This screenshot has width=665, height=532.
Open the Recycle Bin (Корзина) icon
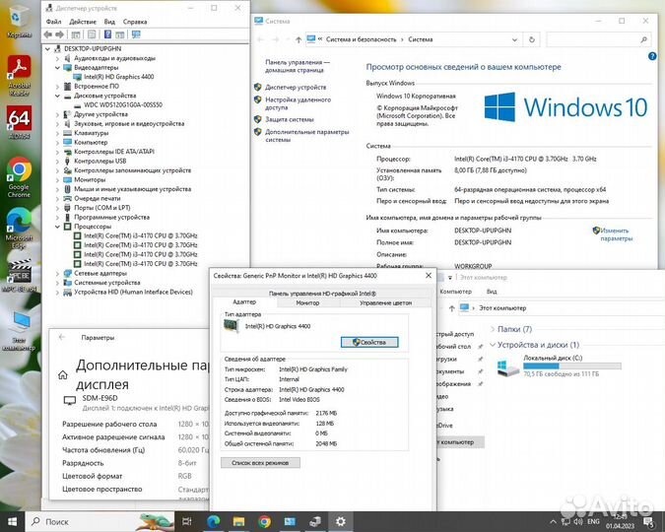point(19,22)
